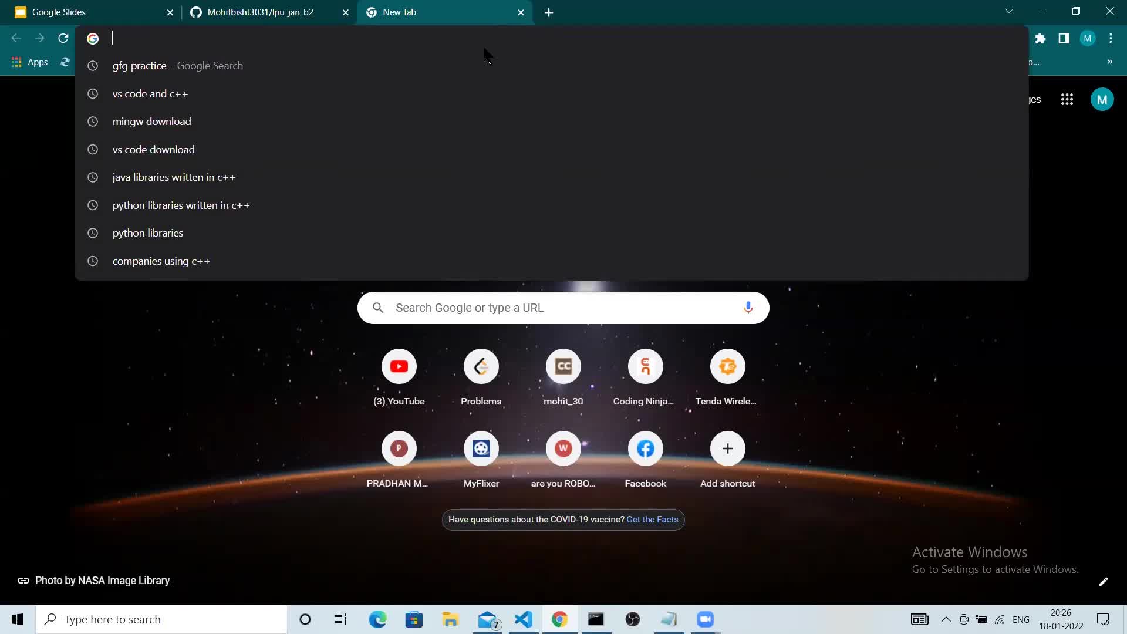Open the Photo by NASA Image Library link

click(x=102, y=581)
